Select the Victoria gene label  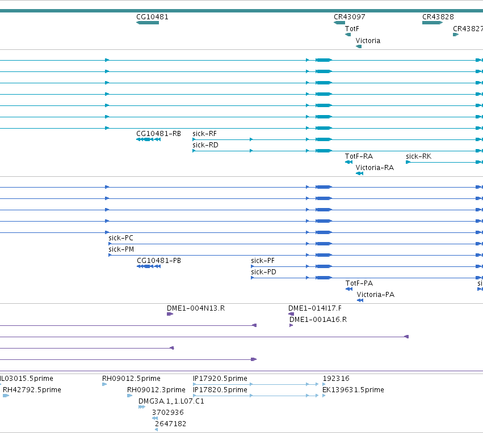(x=368, y=41)
